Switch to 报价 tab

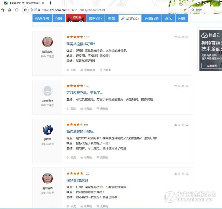click(x=59, y=18)
